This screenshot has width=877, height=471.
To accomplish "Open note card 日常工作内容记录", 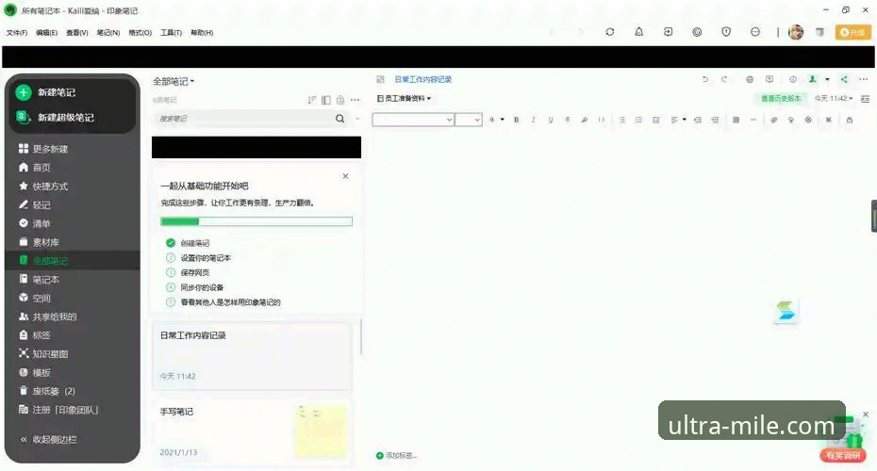I will [x=252, y=355].
